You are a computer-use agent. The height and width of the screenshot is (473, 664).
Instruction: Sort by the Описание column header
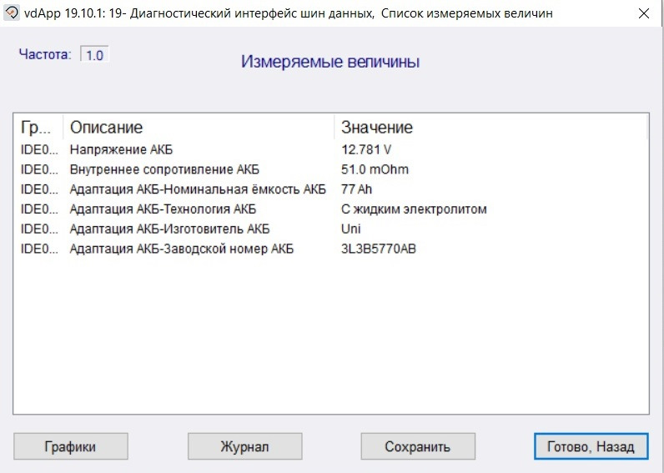point(199,127)
